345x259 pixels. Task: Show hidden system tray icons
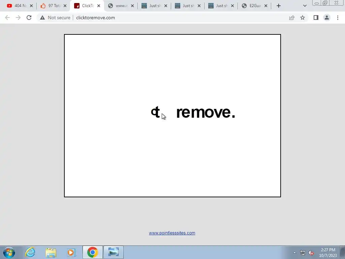click(x=294, y=253)
